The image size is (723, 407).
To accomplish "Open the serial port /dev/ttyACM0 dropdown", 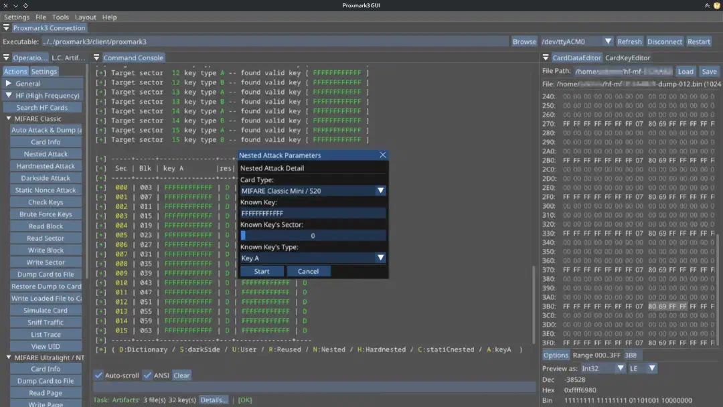I will (x=608, y=42).
